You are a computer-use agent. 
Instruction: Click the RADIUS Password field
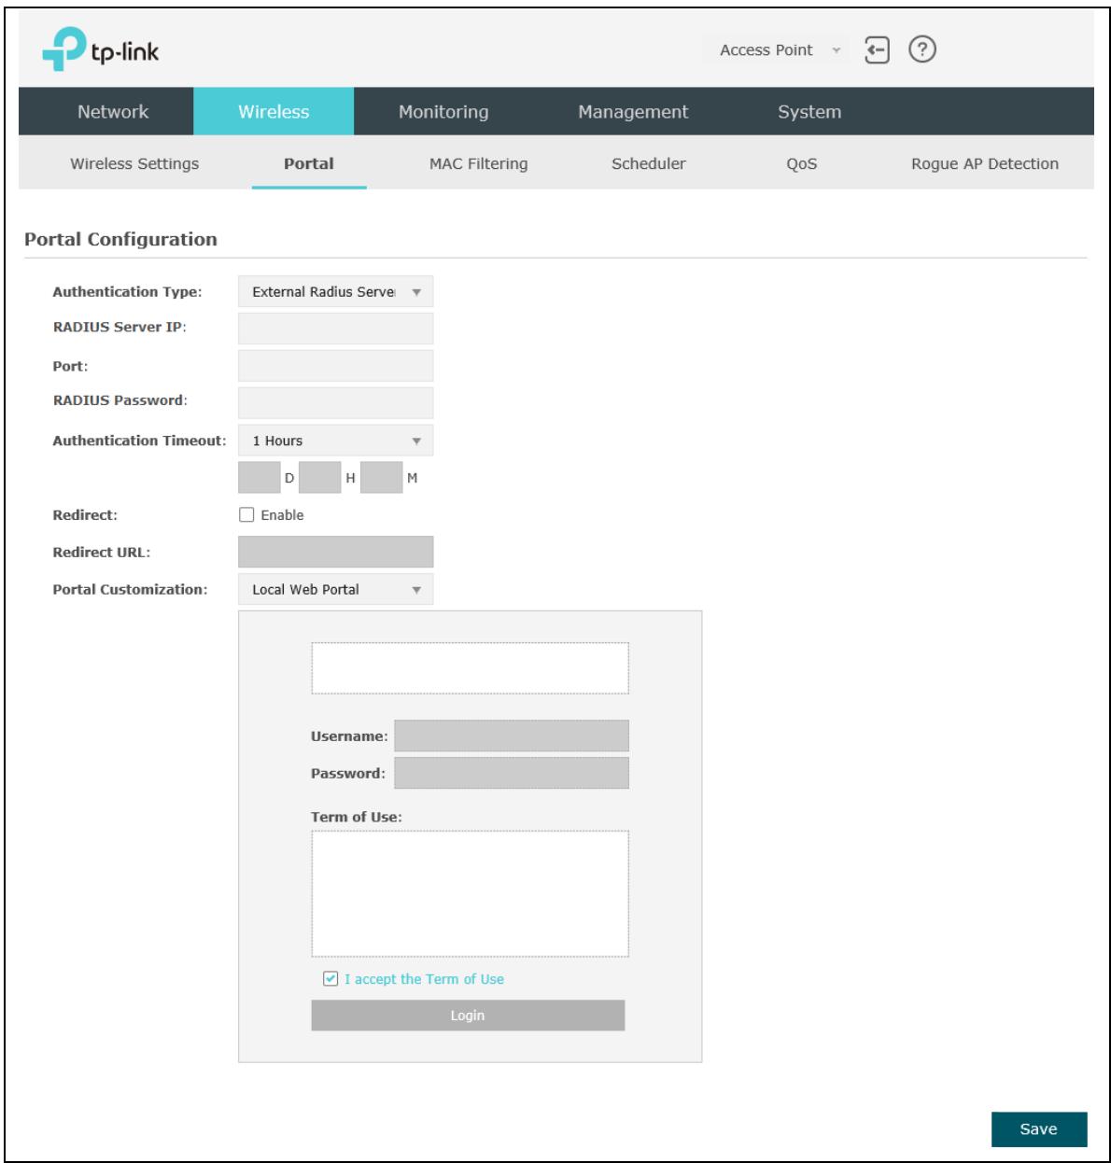pyautogui.click(x=336, y=402)
